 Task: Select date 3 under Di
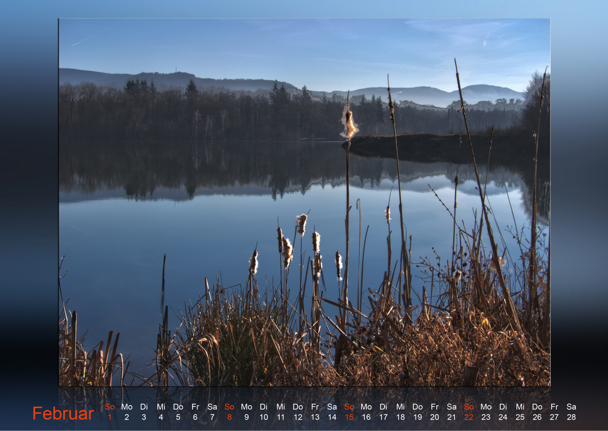click(x=144, y=417)
